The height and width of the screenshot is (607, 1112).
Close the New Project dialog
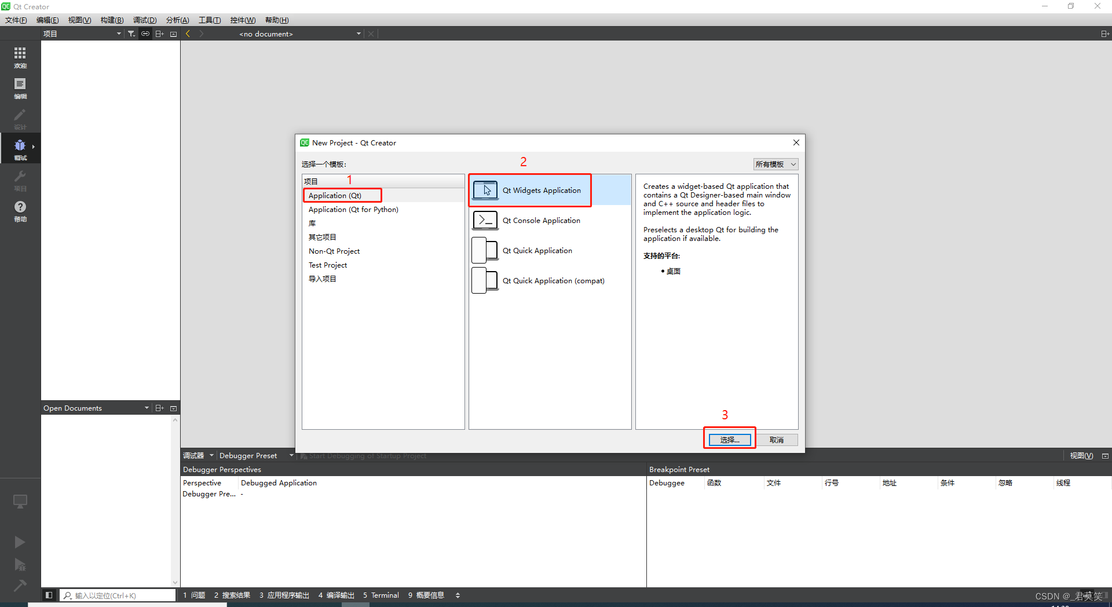(796, 142)
